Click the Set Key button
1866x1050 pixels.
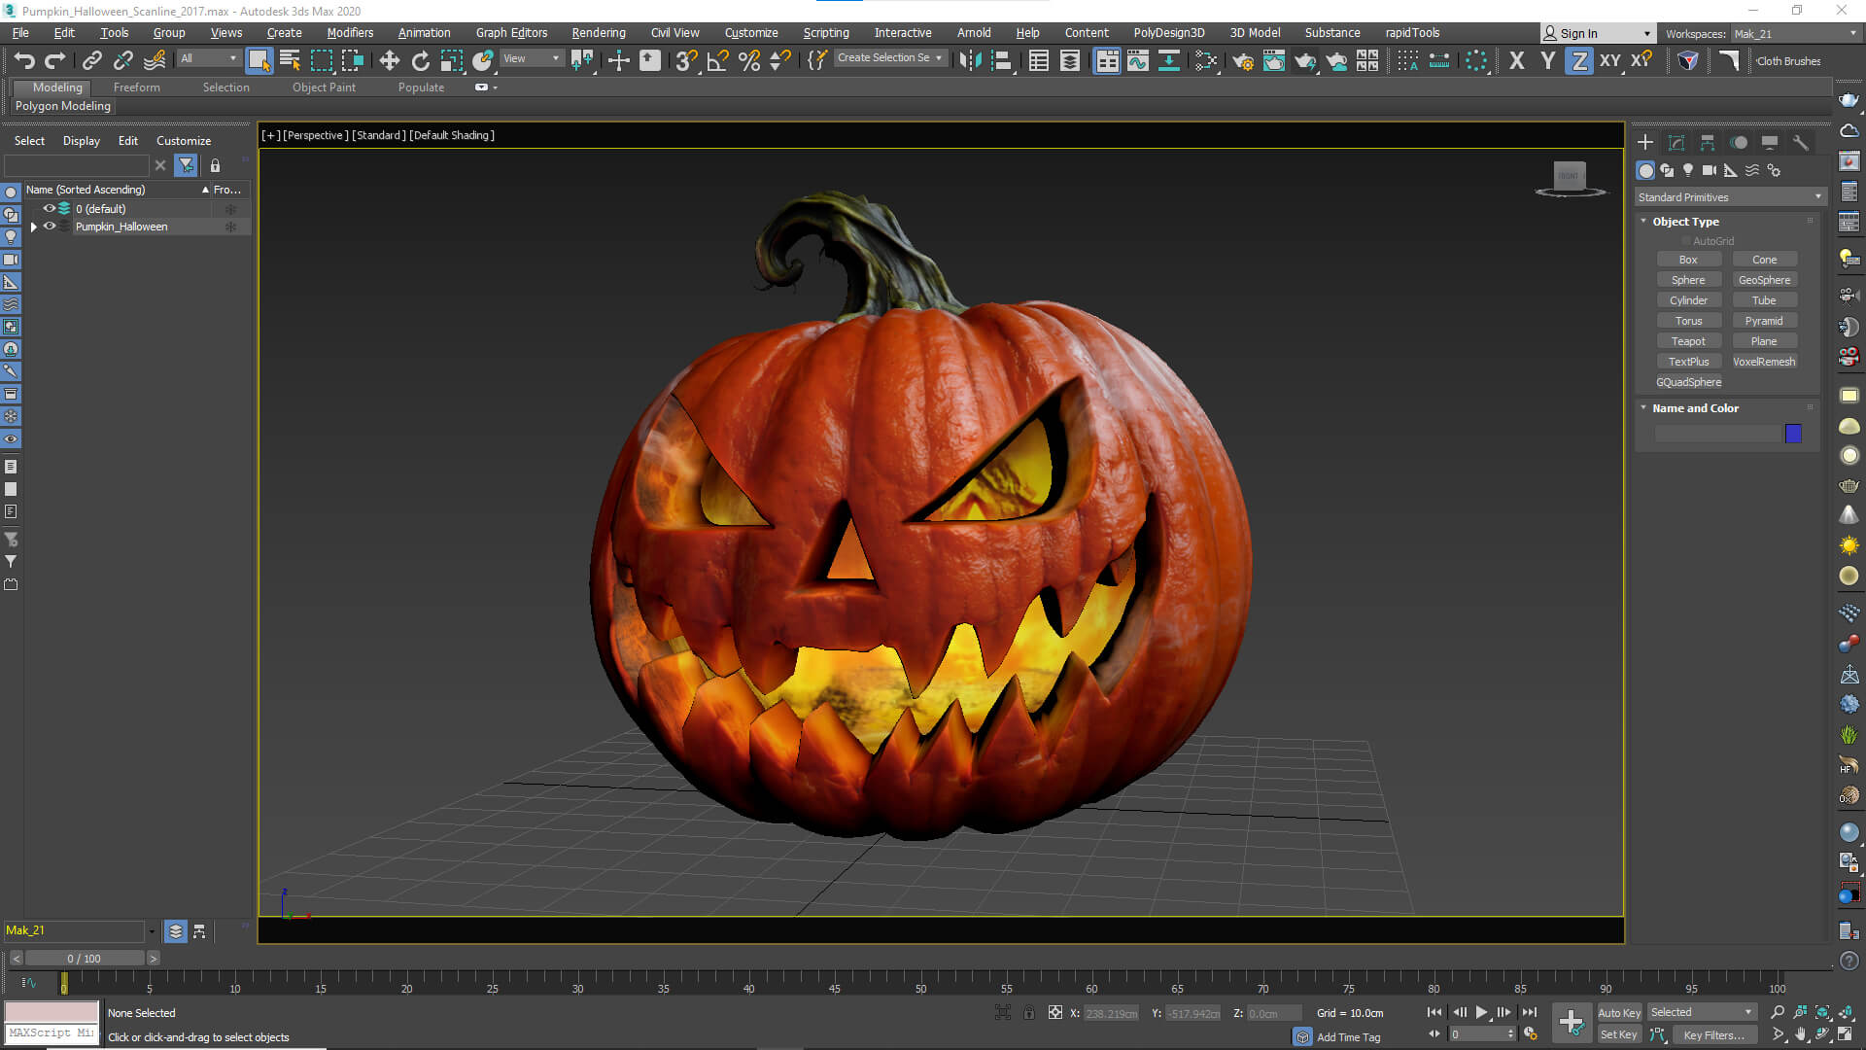pyautogui.click(x=1619, y=1035)
